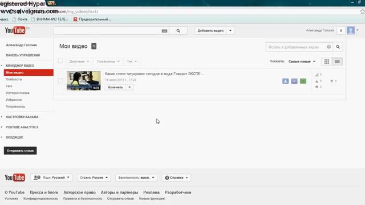Image resolution: width=365 pixels, height=205 pixels.
Task: Open the Плейлисты dropdown in toolbar
Action: (108, 61)
